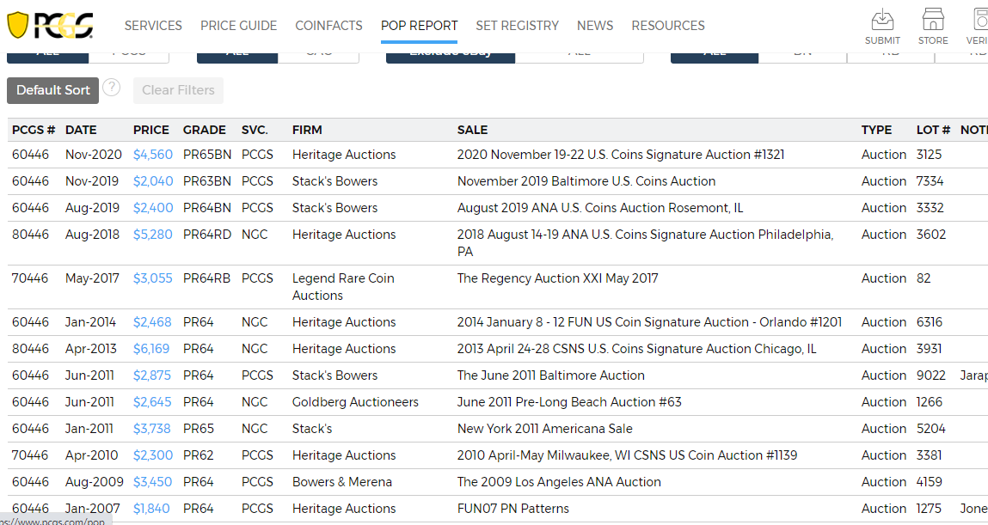This screenshot has width=988, height=525.
Task: Click New York 2011 Americana Sale
Action: pos(545,429)
